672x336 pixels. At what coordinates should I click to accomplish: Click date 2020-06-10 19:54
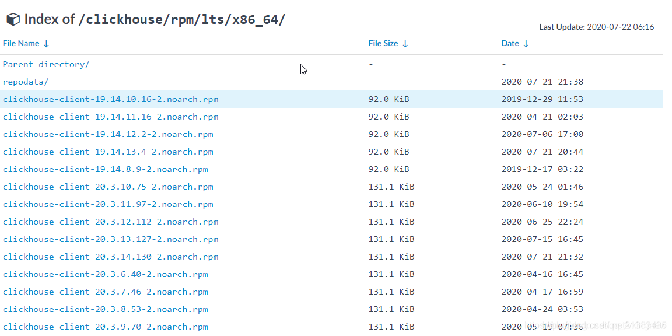click(542, 204)
